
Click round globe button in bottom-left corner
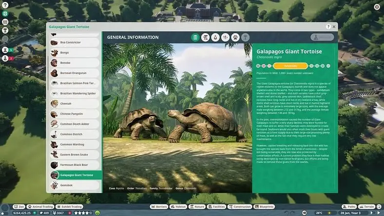tap(5, 209)
